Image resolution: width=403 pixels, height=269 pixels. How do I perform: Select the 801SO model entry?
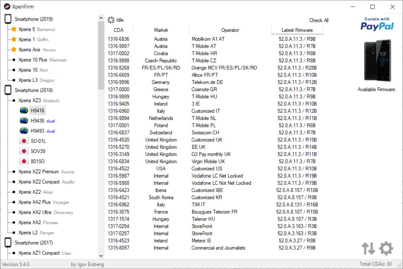[x=37, y=161]
